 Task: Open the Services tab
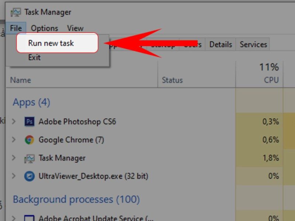(253, 44)
